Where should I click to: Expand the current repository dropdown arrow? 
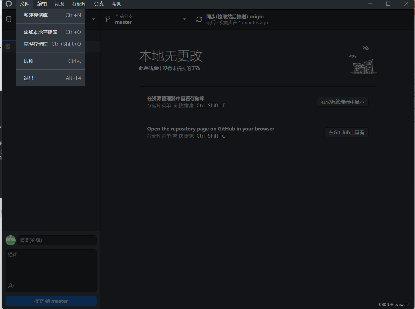coord(93,19)
